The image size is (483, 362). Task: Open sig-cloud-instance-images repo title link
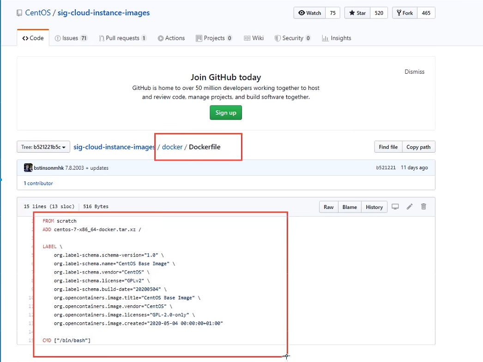(x=103, y=12)
